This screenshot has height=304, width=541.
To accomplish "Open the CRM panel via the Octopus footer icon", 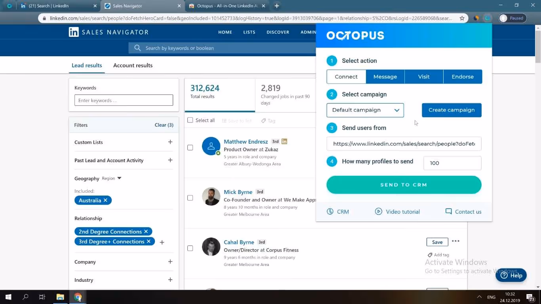I will 338,211.
